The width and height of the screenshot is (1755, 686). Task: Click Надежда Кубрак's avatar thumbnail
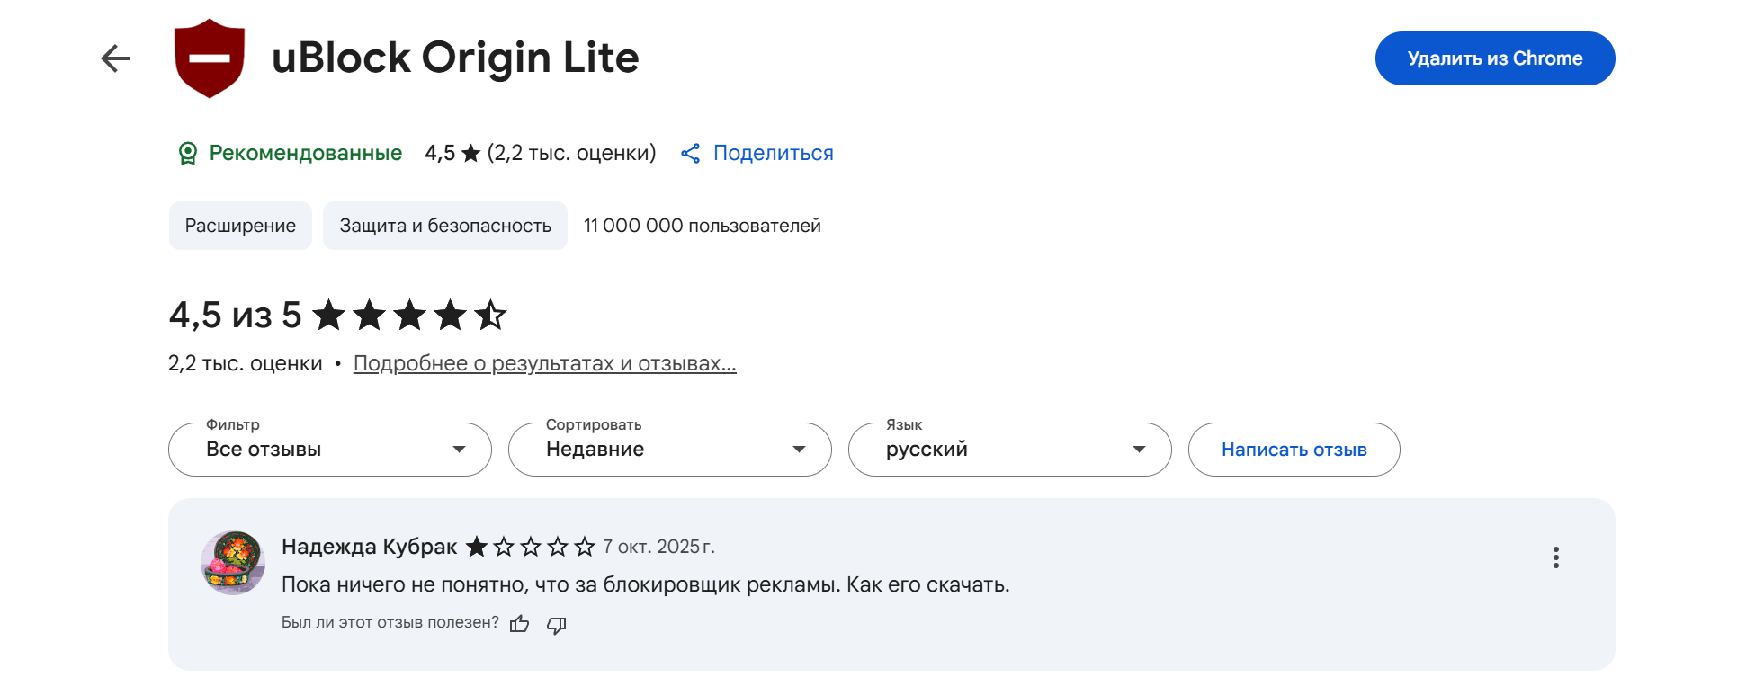point(232,563)
